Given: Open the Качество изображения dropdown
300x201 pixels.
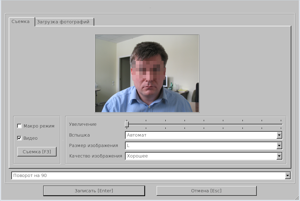Looking at the screenshot, I should [204, 156].
